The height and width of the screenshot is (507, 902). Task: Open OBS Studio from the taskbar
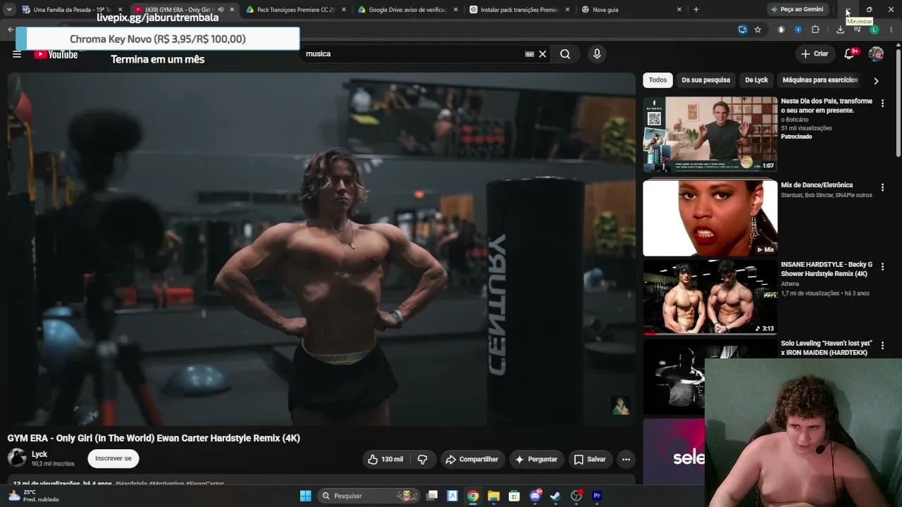tap(576, 496)
